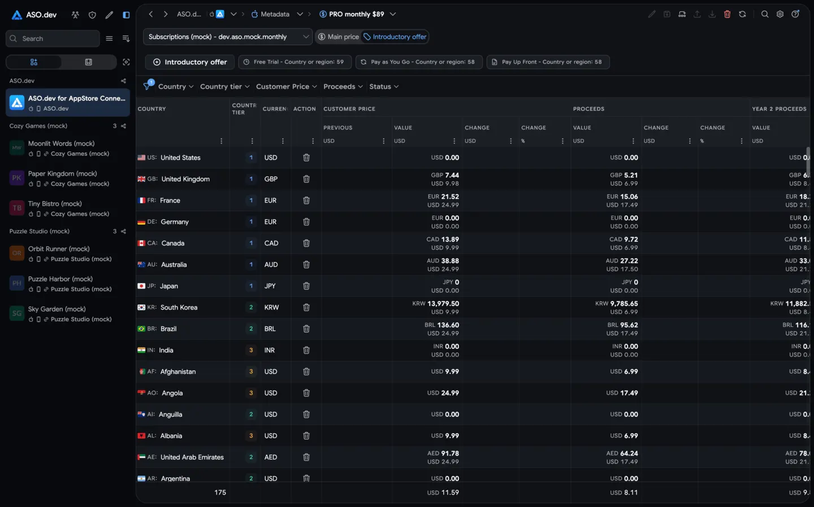This screenshot has height=507, width=814.
Task: Click the United Kingdom country cell
Action: pos(183,179)
